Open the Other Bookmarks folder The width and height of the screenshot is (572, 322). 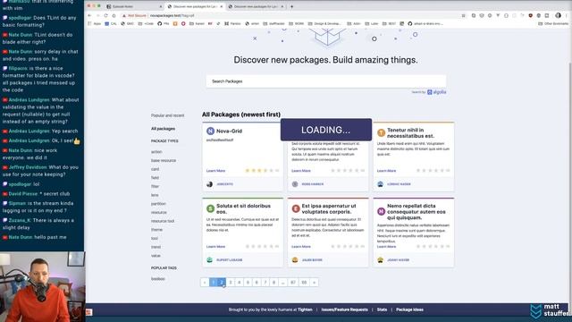[553, 23]
